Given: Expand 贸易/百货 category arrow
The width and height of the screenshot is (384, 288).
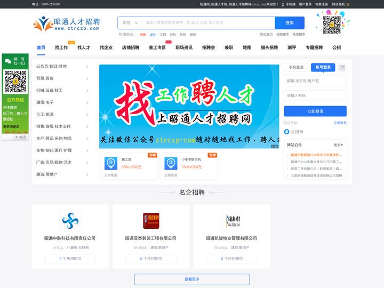Looking at the screenshot, I should pos(87,78).
